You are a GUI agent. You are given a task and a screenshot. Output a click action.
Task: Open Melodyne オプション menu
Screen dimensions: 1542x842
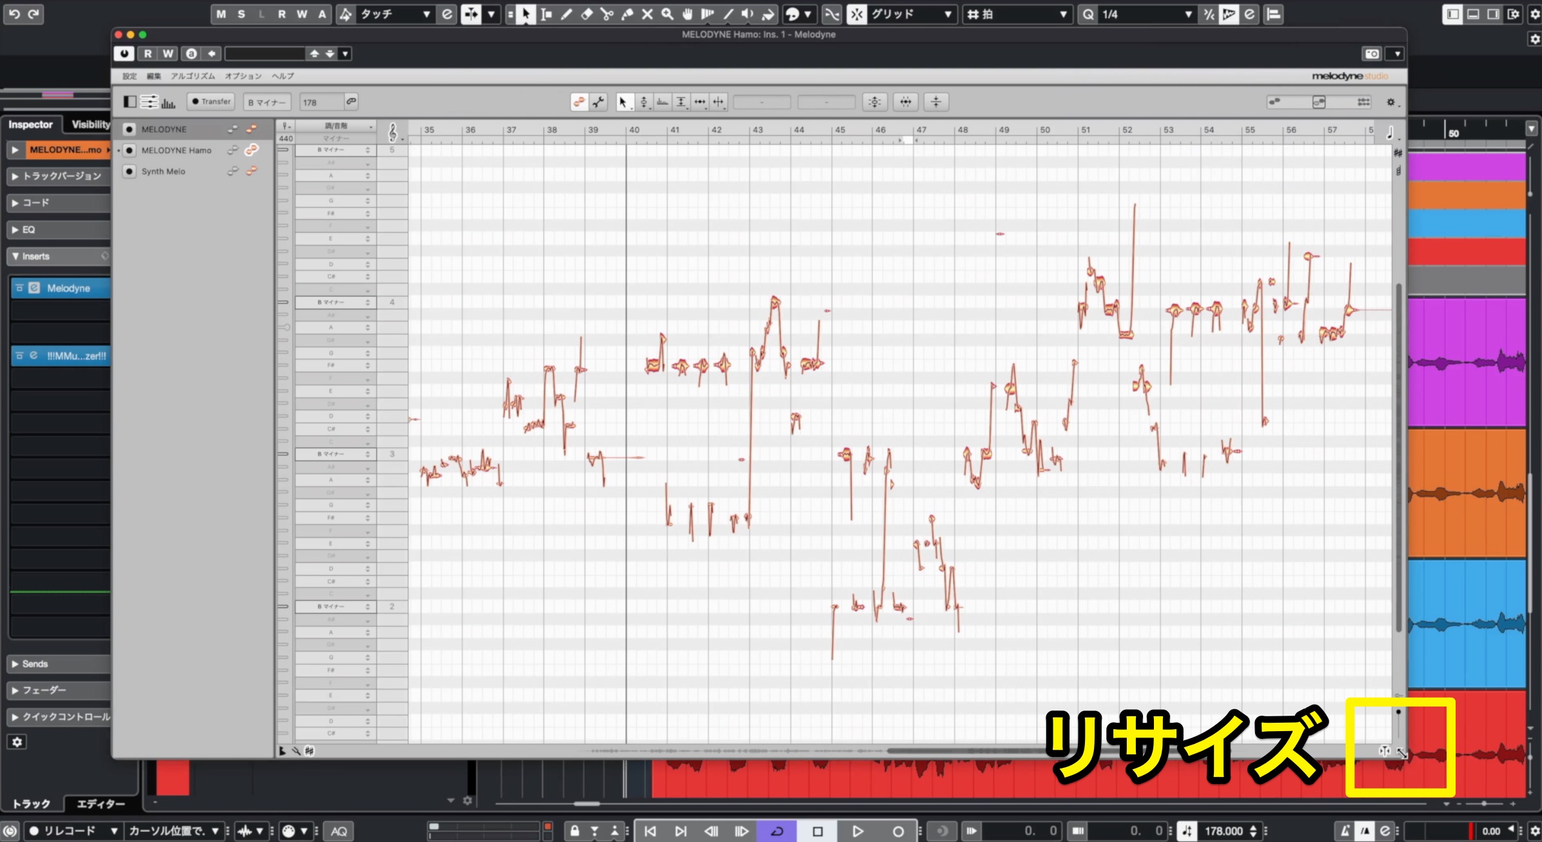pos(243,76)
